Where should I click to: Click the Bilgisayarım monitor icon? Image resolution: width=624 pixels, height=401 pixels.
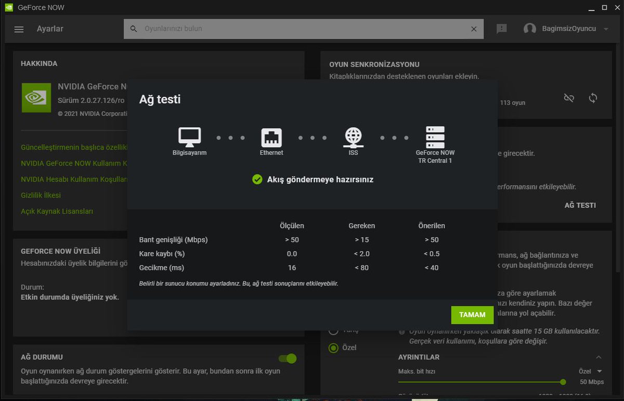(189, 137)
